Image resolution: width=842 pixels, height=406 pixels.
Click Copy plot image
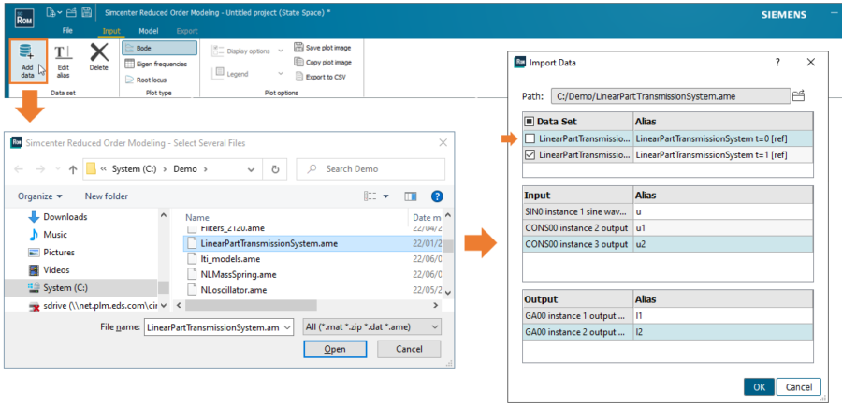tap(323, 63)
